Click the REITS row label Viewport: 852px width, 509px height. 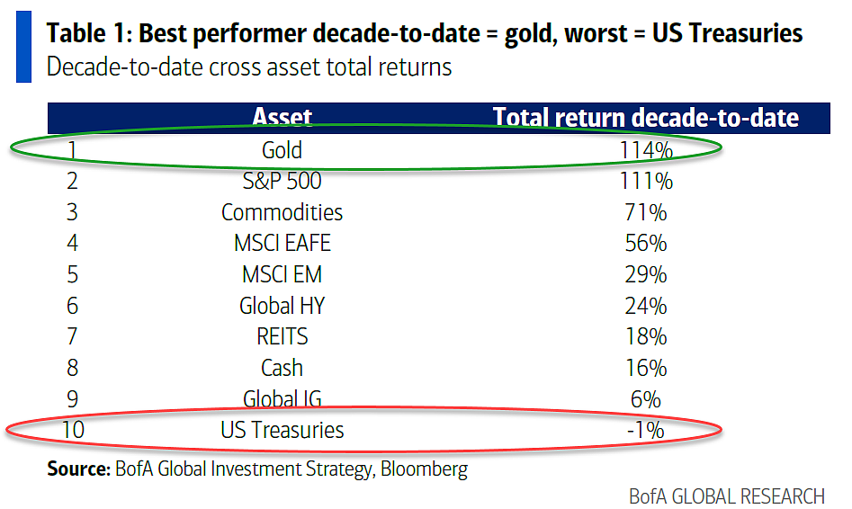point(282,337)
